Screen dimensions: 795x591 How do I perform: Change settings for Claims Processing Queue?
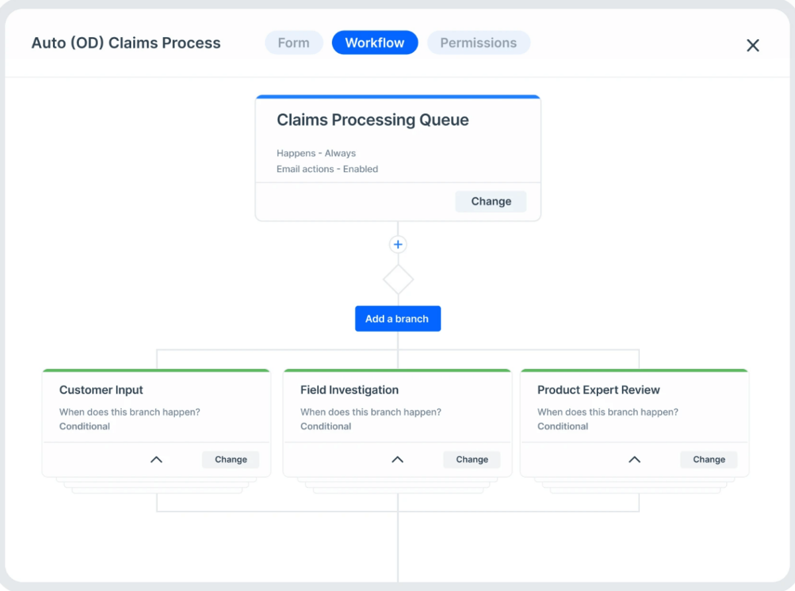[490, 201]
